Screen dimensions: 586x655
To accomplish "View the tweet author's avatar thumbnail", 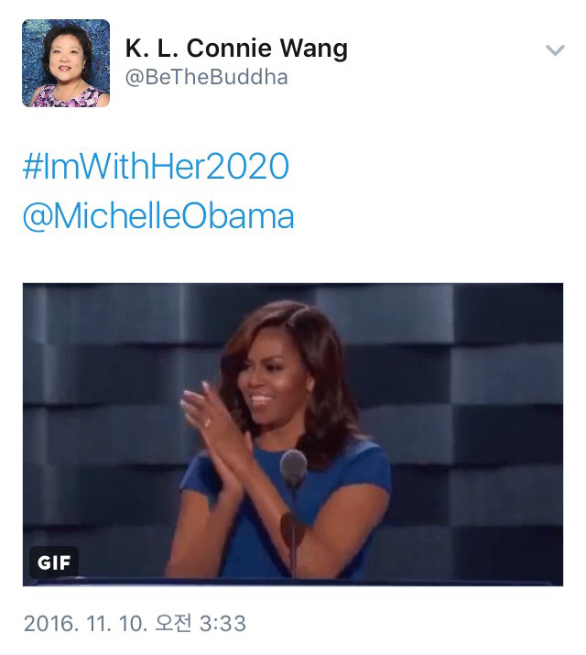I will [x=66, y=63].
